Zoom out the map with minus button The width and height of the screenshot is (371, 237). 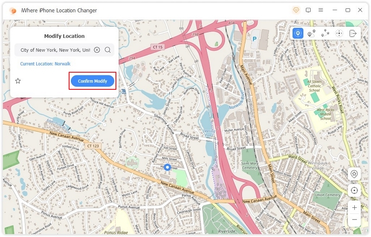tap(354, 219)
